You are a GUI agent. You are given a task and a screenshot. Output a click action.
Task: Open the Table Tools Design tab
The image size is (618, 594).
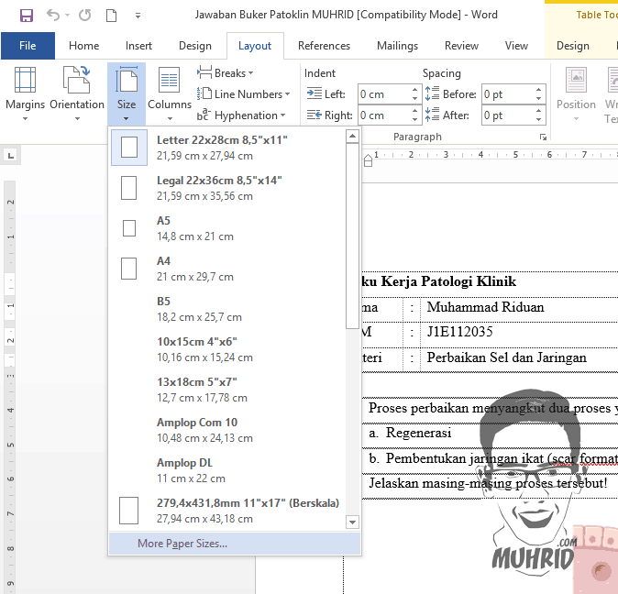(x=573, y=46)
